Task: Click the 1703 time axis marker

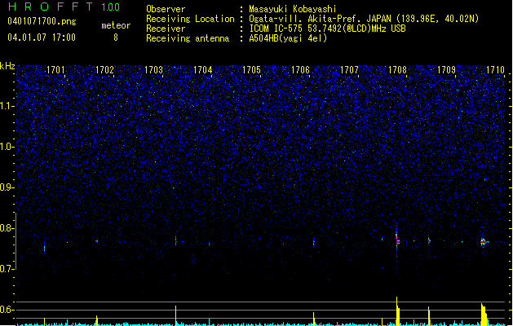Action: pos(154,70)
